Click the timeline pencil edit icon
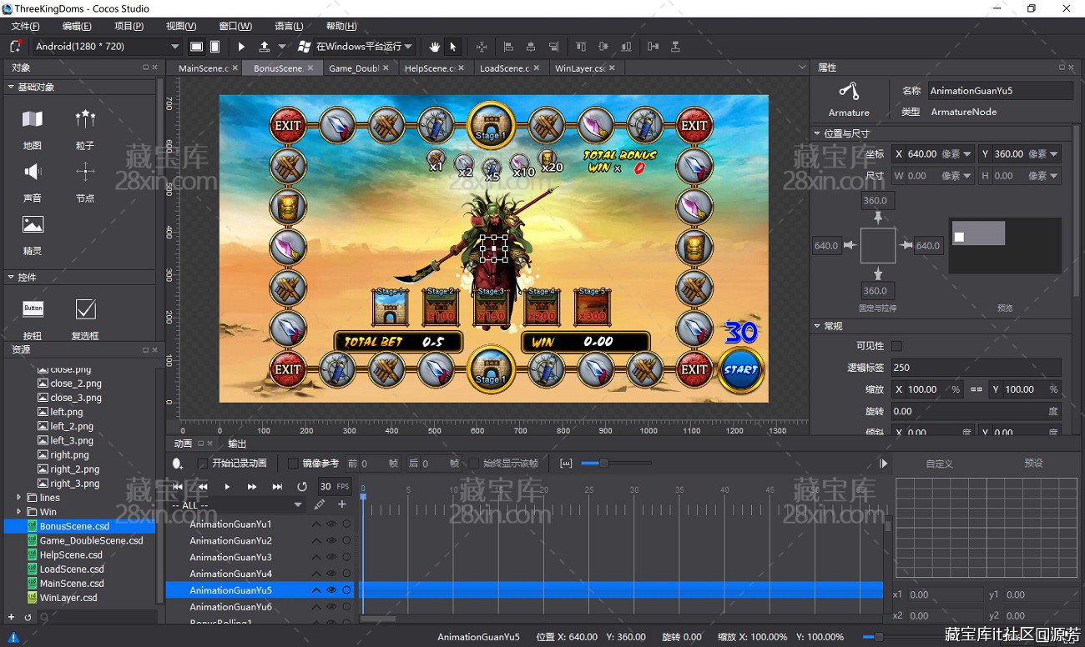The width and height of the screenshot is (1085, 647). click(x=320, y=504)
